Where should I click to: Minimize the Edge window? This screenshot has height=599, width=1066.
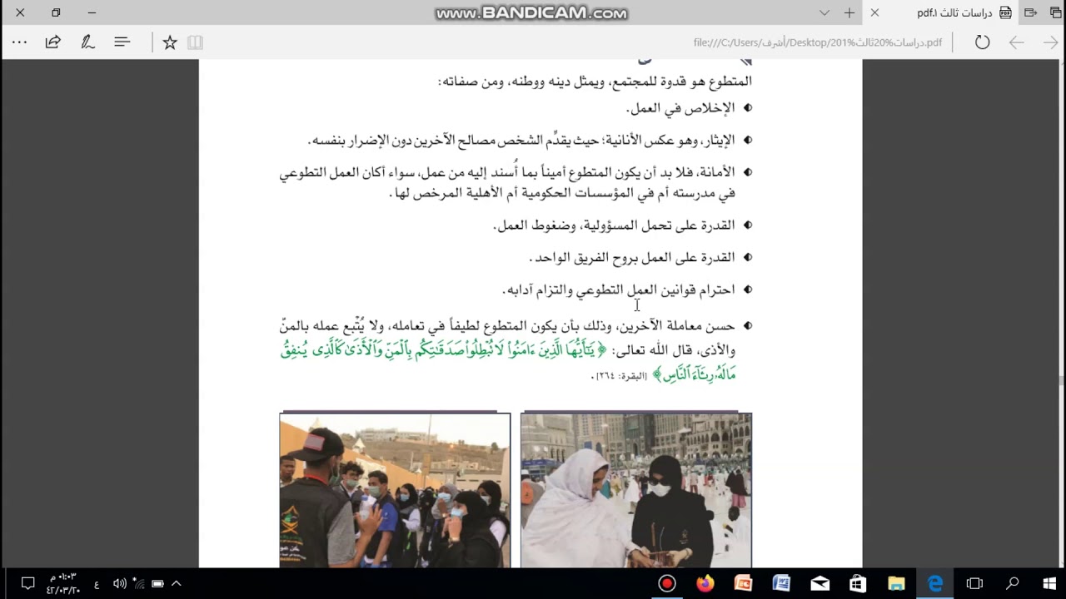click(92, 12)
